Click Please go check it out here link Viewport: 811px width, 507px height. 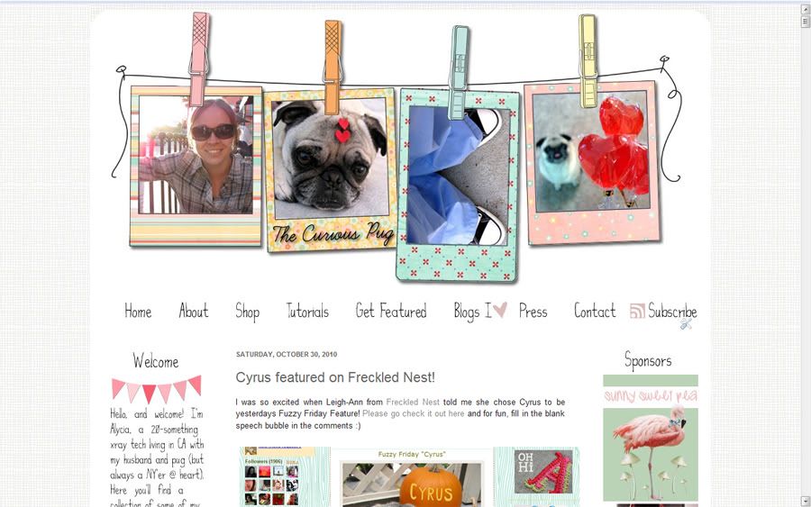click(x=414, y=413)
